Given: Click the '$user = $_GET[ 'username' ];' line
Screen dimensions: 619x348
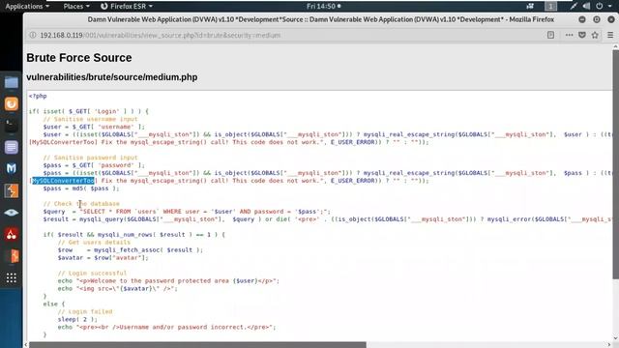Looking at the screenshot, I should 94,127.
